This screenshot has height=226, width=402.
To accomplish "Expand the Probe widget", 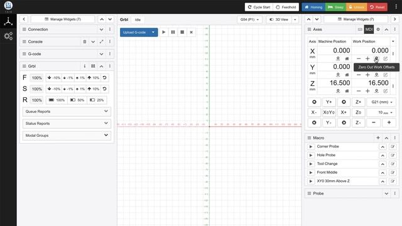I will click(386, 193).
